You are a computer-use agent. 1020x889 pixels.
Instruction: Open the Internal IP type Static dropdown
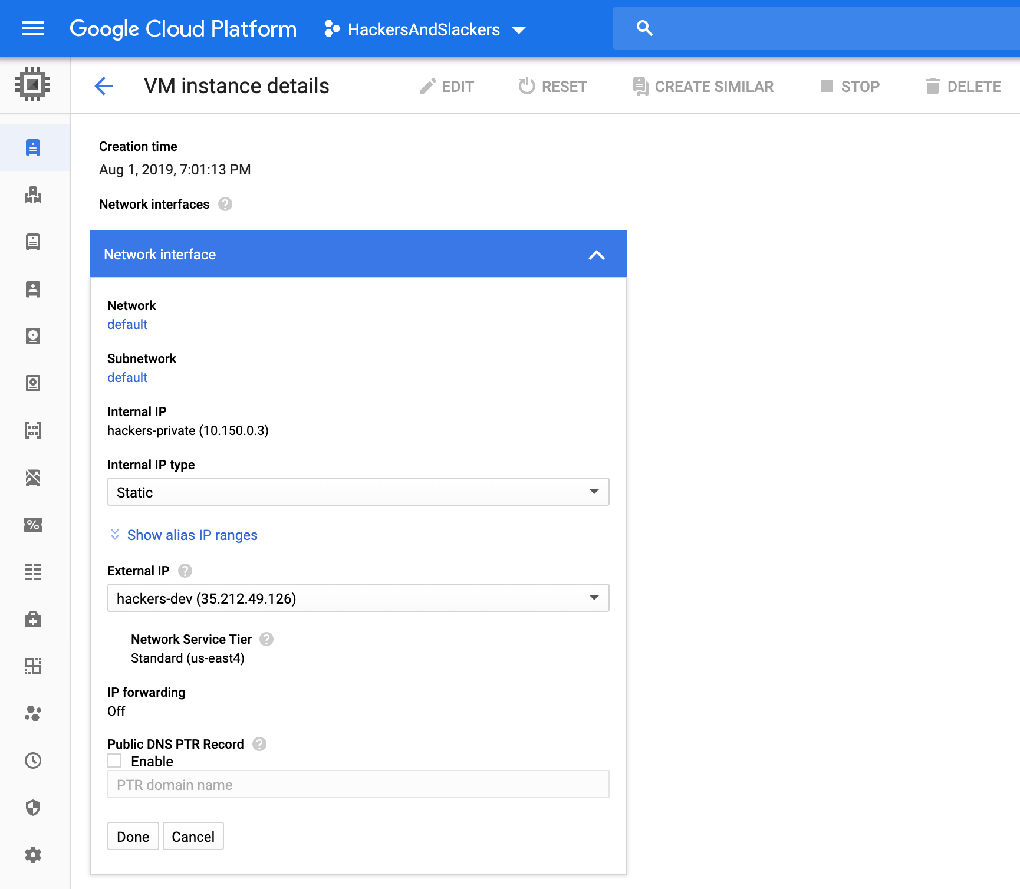[x=358, y=492]
